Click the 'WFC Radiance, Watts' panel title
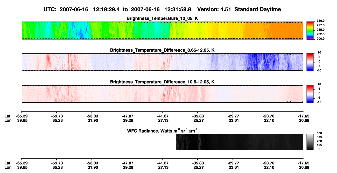Screen dimensions: 337x173 162,130
